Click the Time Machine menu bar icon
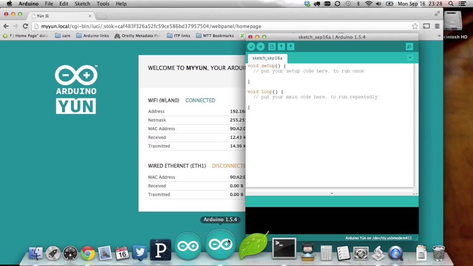473x266 pixels. (x=348, y=4)
